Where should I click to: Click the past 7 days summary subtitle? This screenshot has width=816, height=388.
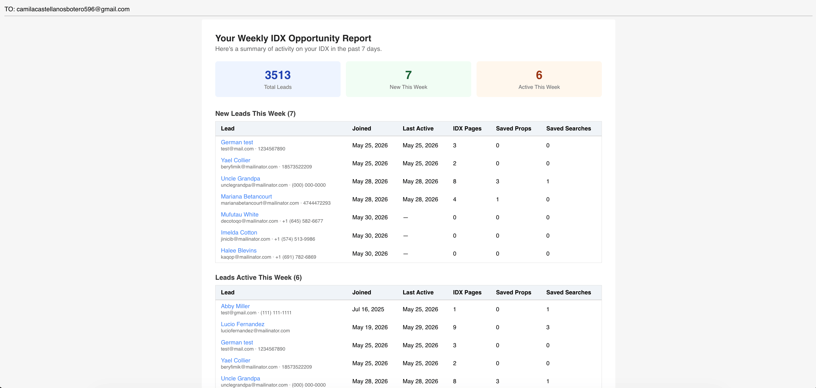coord(298,49)
